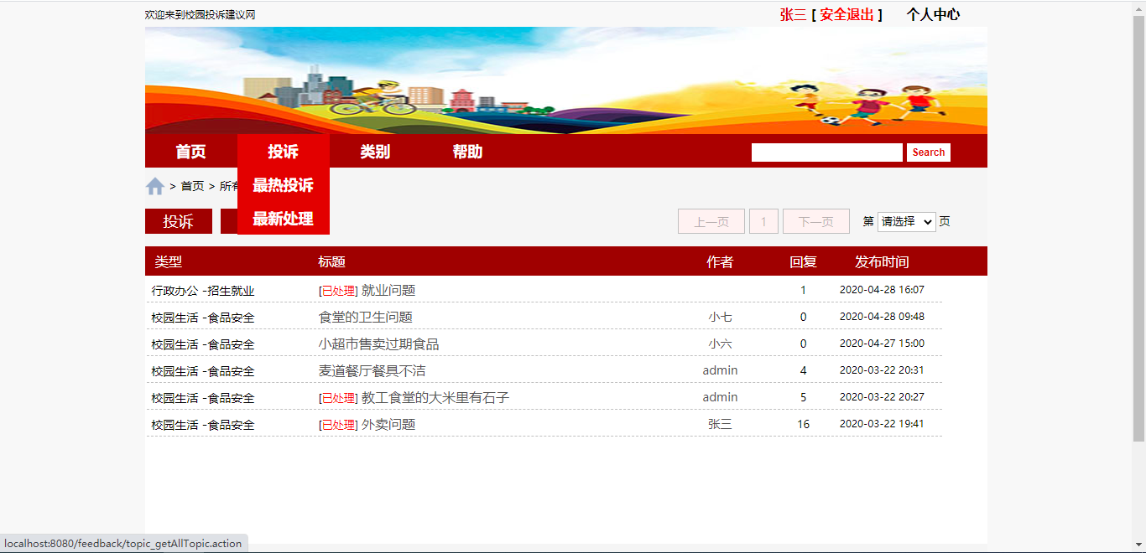Click author 小六 in the table
Viewport: 1146px width, 553px height.
pos(720,344)
